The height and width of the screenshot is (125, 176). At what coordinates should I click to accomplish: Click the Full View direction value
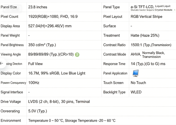click(x=35, y=64)
